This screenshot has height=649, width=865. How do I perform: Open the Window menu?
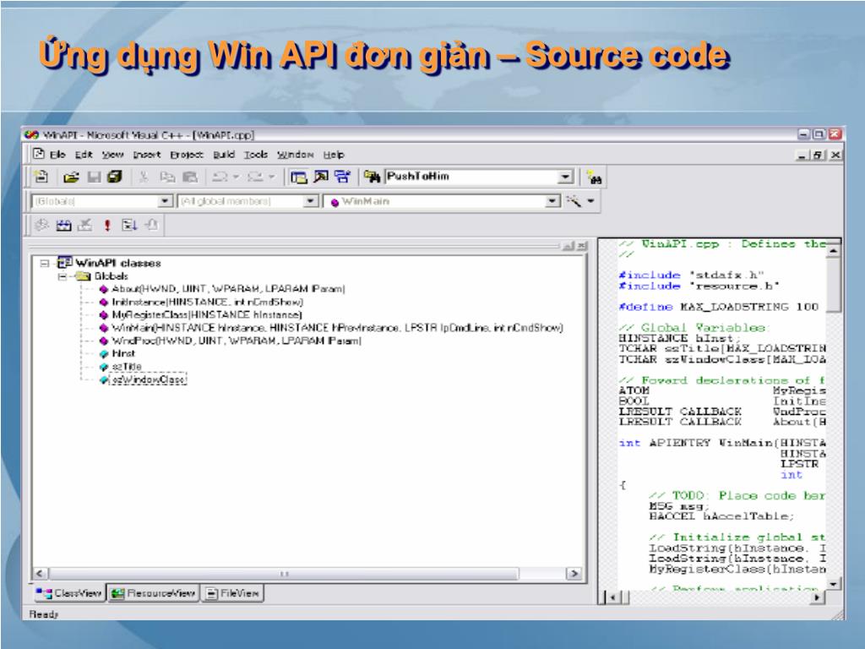tap(295, 155)
